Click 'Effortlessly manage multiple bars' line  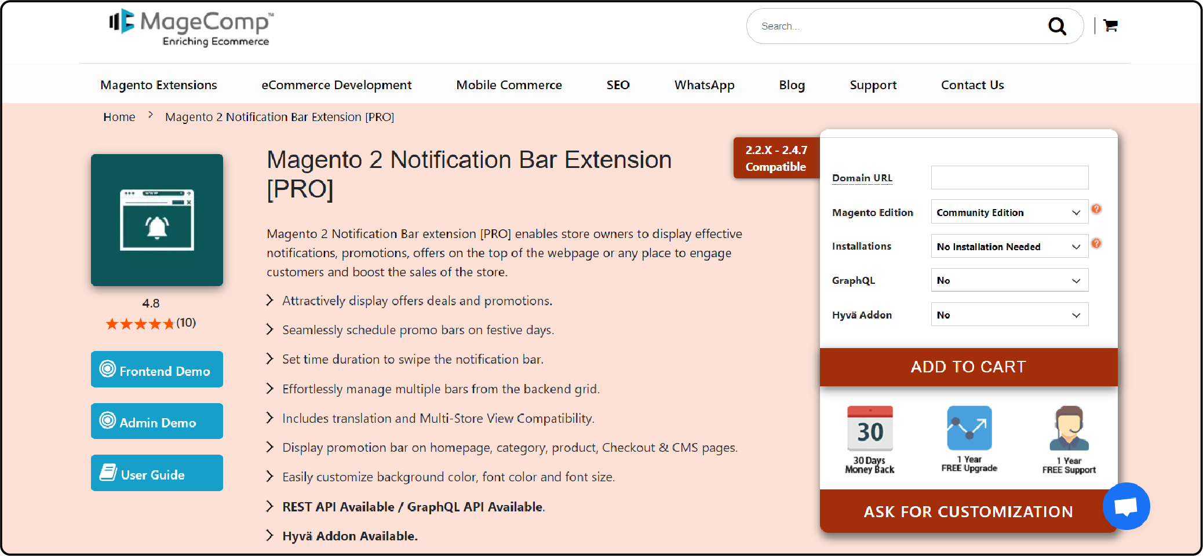(441, 389)
